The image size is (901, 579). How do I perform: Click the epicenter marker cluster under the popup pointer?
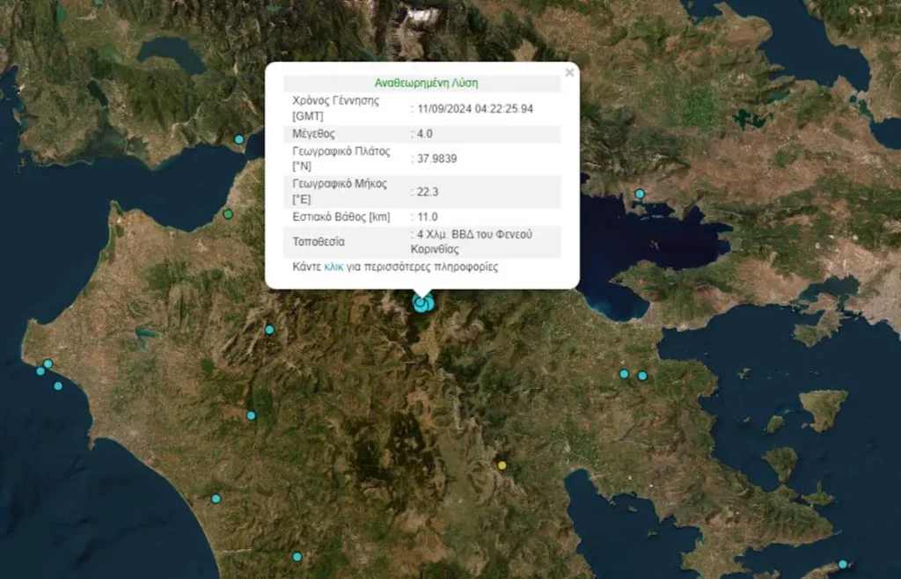coord(422,304)
